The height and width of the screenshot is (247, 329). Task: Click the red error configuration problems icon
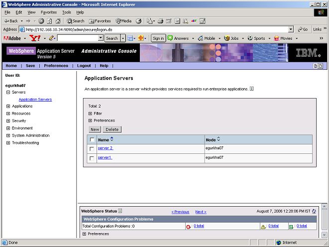click(188, 227)
